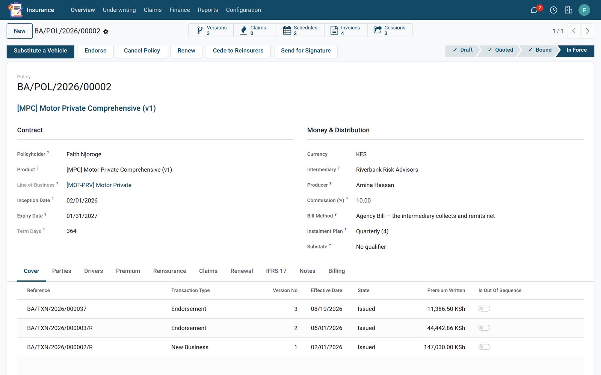Open the messages chat bubble icon

click(x=534, y=10)
